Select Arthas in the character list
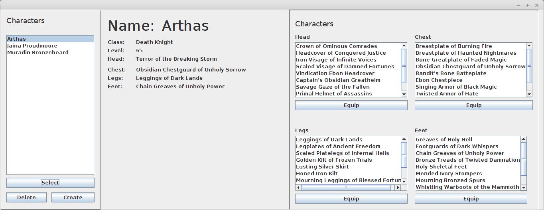This screenshot has width=544, height=210. [50, 39]
